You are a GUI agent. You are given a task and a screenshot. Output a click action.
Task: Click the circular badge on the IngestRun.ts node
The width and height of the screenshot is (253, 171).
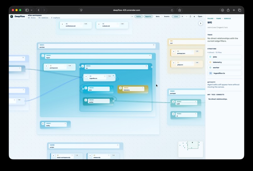pyautogui.click(x=113, y=75)
